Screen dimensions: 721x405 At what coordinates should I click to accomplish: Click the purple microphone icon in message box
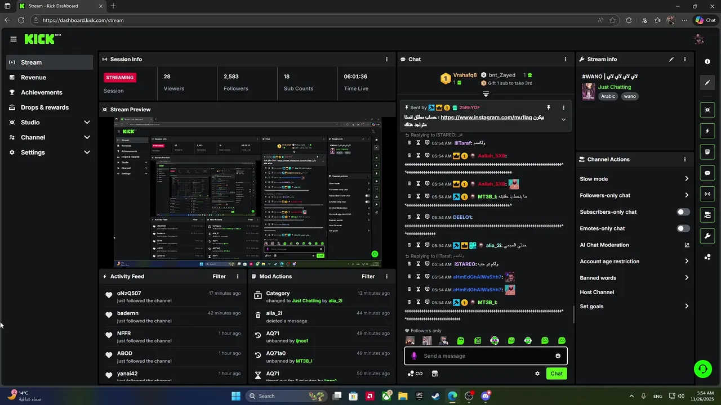point(414,356)
